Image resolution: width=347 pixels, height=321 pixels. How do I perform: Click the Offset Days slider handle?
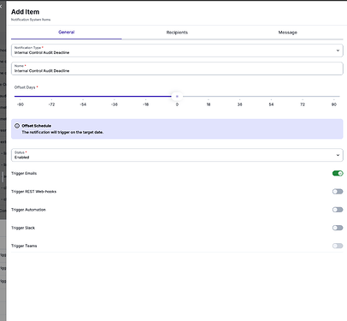click(177, 97)
